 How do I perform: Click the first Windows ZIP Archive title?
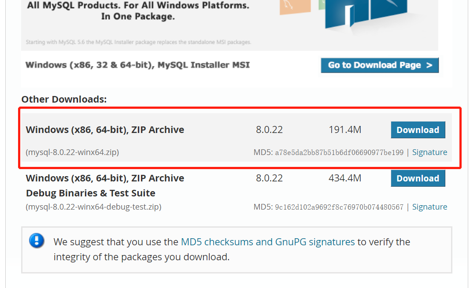(x=105, y=130)
